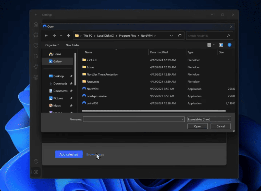
Task: Click the Browse apps link
Action: click(95, 154)
